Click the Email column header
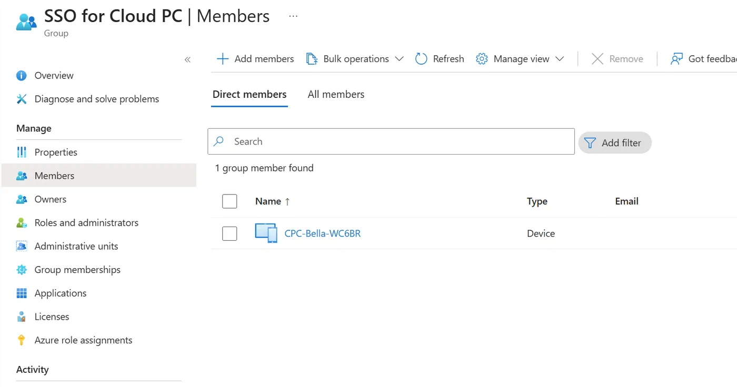Viewport: 737px width, 387px height. pos(626,201)
